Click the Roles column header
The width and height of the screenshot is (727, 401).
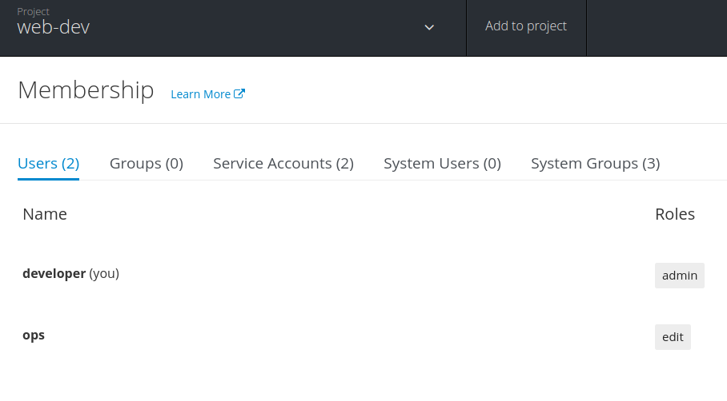coord(674,214)
